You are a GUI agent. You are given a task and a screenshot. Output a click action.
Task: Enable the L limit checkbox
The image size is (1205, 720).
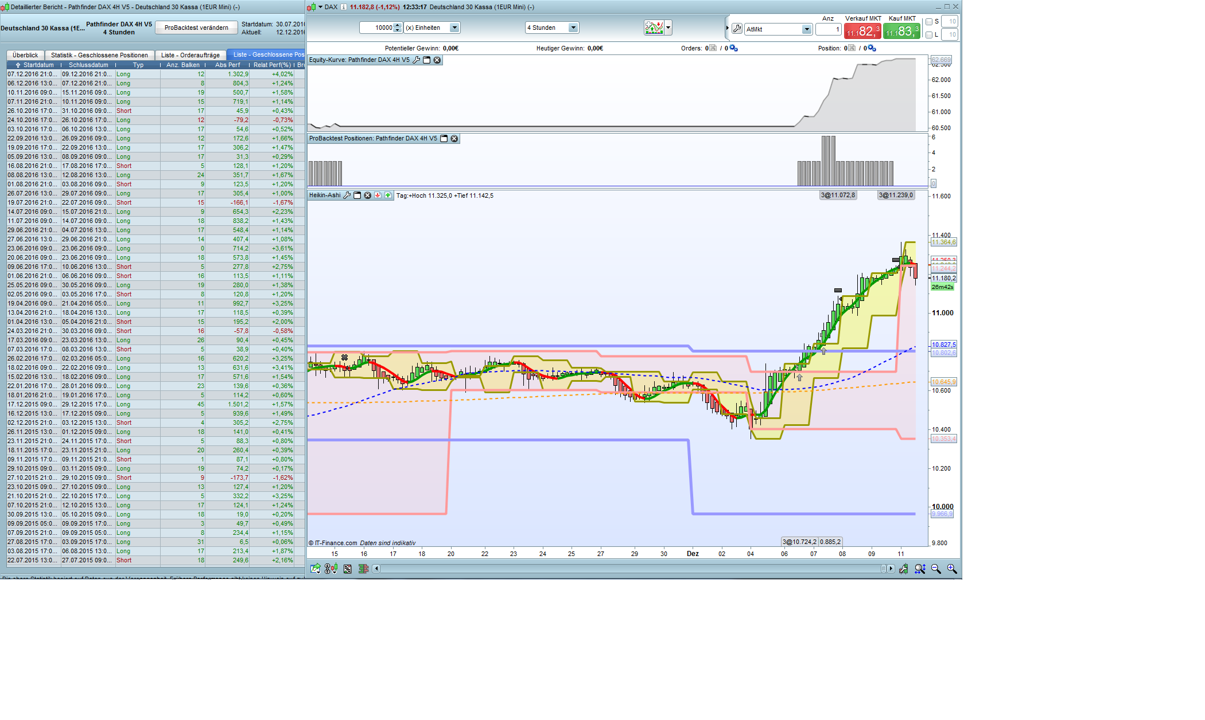929,35
